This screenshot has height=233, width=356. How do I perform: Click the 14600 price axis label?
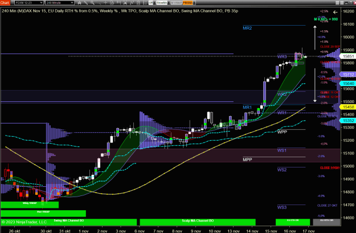click(x=349, y=218)
